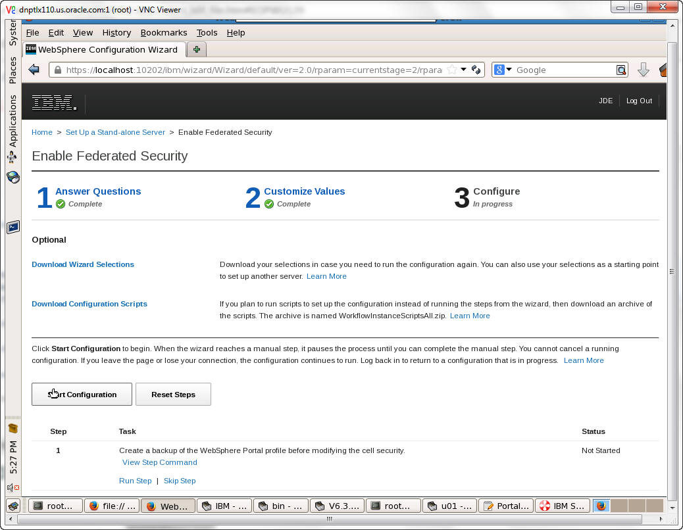Select the WebSphere Configuration Wizard tab
The height and width of the screenshot is (530, 683).
tap(105, 49)
